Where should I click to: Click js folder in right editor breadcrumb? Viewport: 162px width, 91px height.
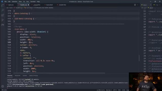[x=145, y=8]
